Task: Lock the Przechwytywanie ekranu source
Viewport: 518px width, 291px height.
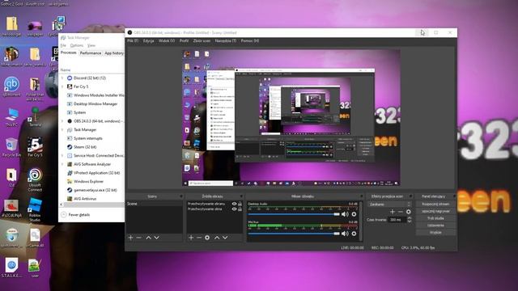Action: pyautogui.click(x=240, y=204)
